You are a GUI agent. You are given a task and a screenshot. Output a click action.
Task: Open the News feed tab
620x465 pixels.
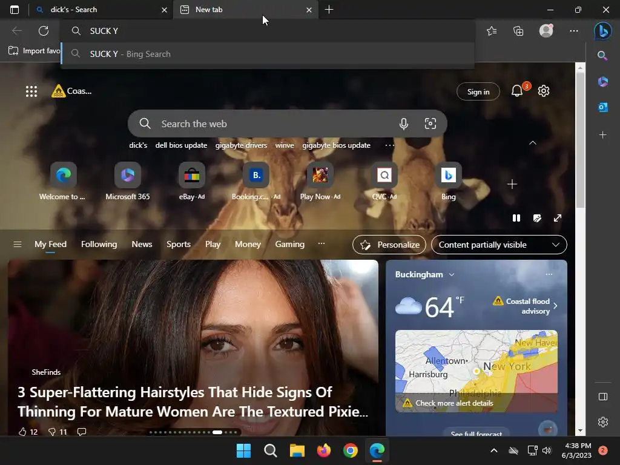click(142, 245)
